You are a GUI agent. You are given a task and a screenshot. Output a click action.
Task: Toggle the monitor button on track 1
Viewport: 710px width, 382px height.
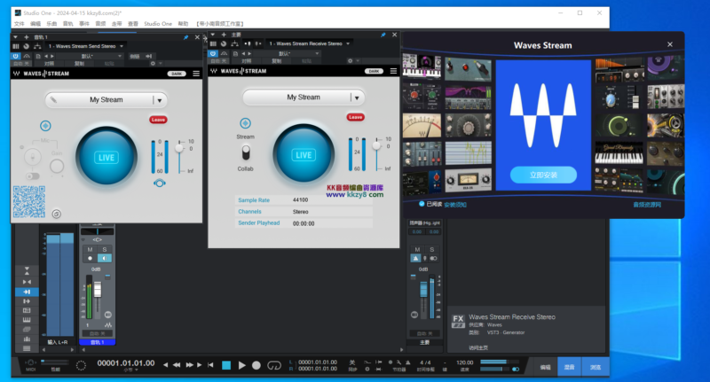[105, 258]
